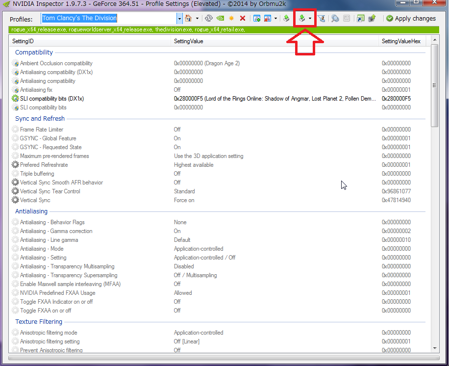Click the import profile icon
The image size is (449, 366).
tap(302, 19)
